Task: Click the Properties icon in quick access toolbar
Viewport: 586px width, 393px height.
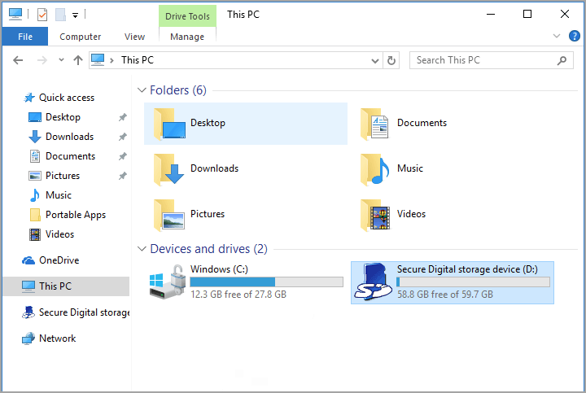Action: 42,14
